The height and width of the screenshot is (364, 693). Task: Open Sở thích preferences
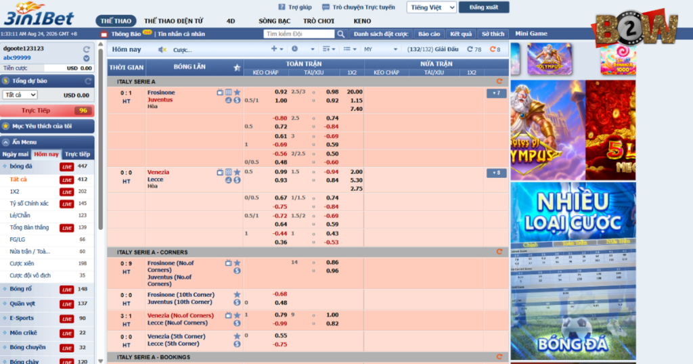click(x=493, y=34)
